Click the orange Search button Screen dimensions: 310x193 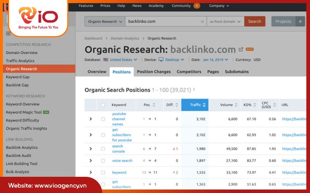255,22
